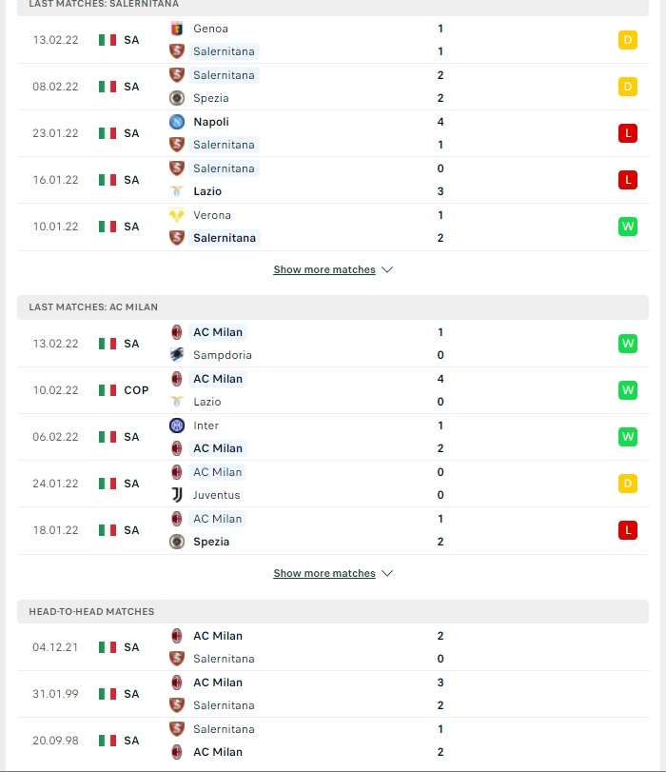Click the Verona team crest

pyautogui.click(x=177, y=215)
